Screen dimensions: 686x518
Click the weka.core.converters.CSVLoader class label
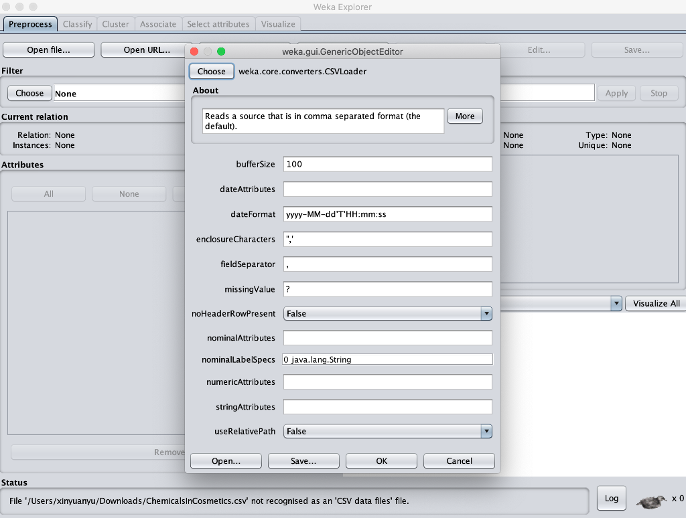tap(302, 71)
